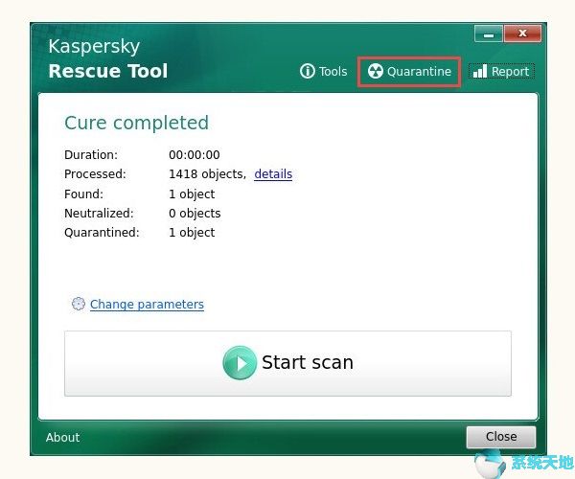Click the Neutralized label
The width and height of the screenshot is (575, 479).
[99, 214]
